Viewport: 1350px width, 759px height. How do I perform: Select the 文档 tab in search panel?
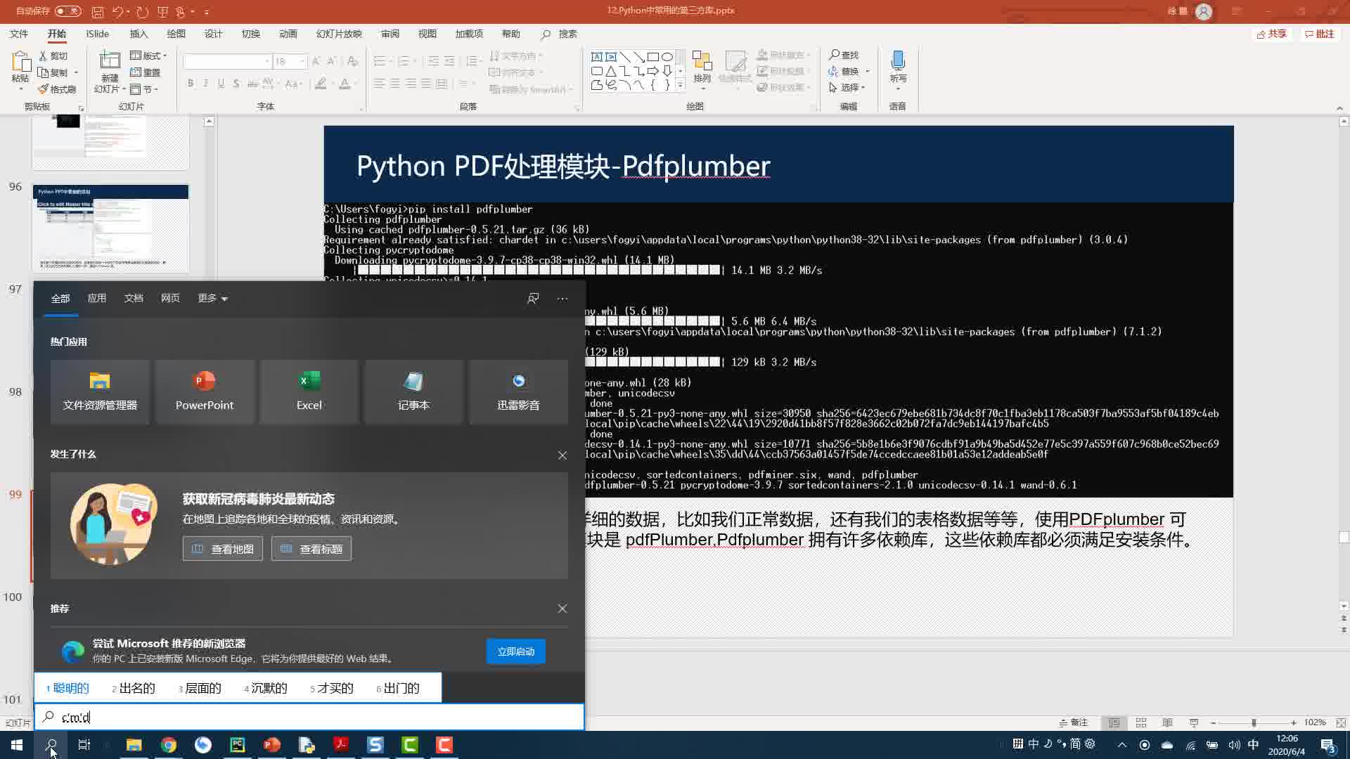point(134,298)
